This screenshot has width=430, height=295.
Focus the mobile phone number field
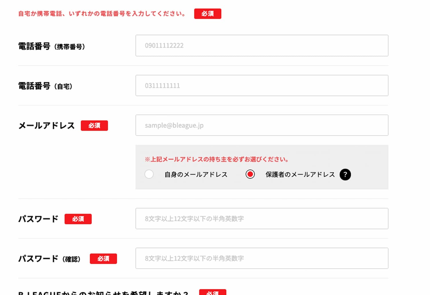coord(262,46)
